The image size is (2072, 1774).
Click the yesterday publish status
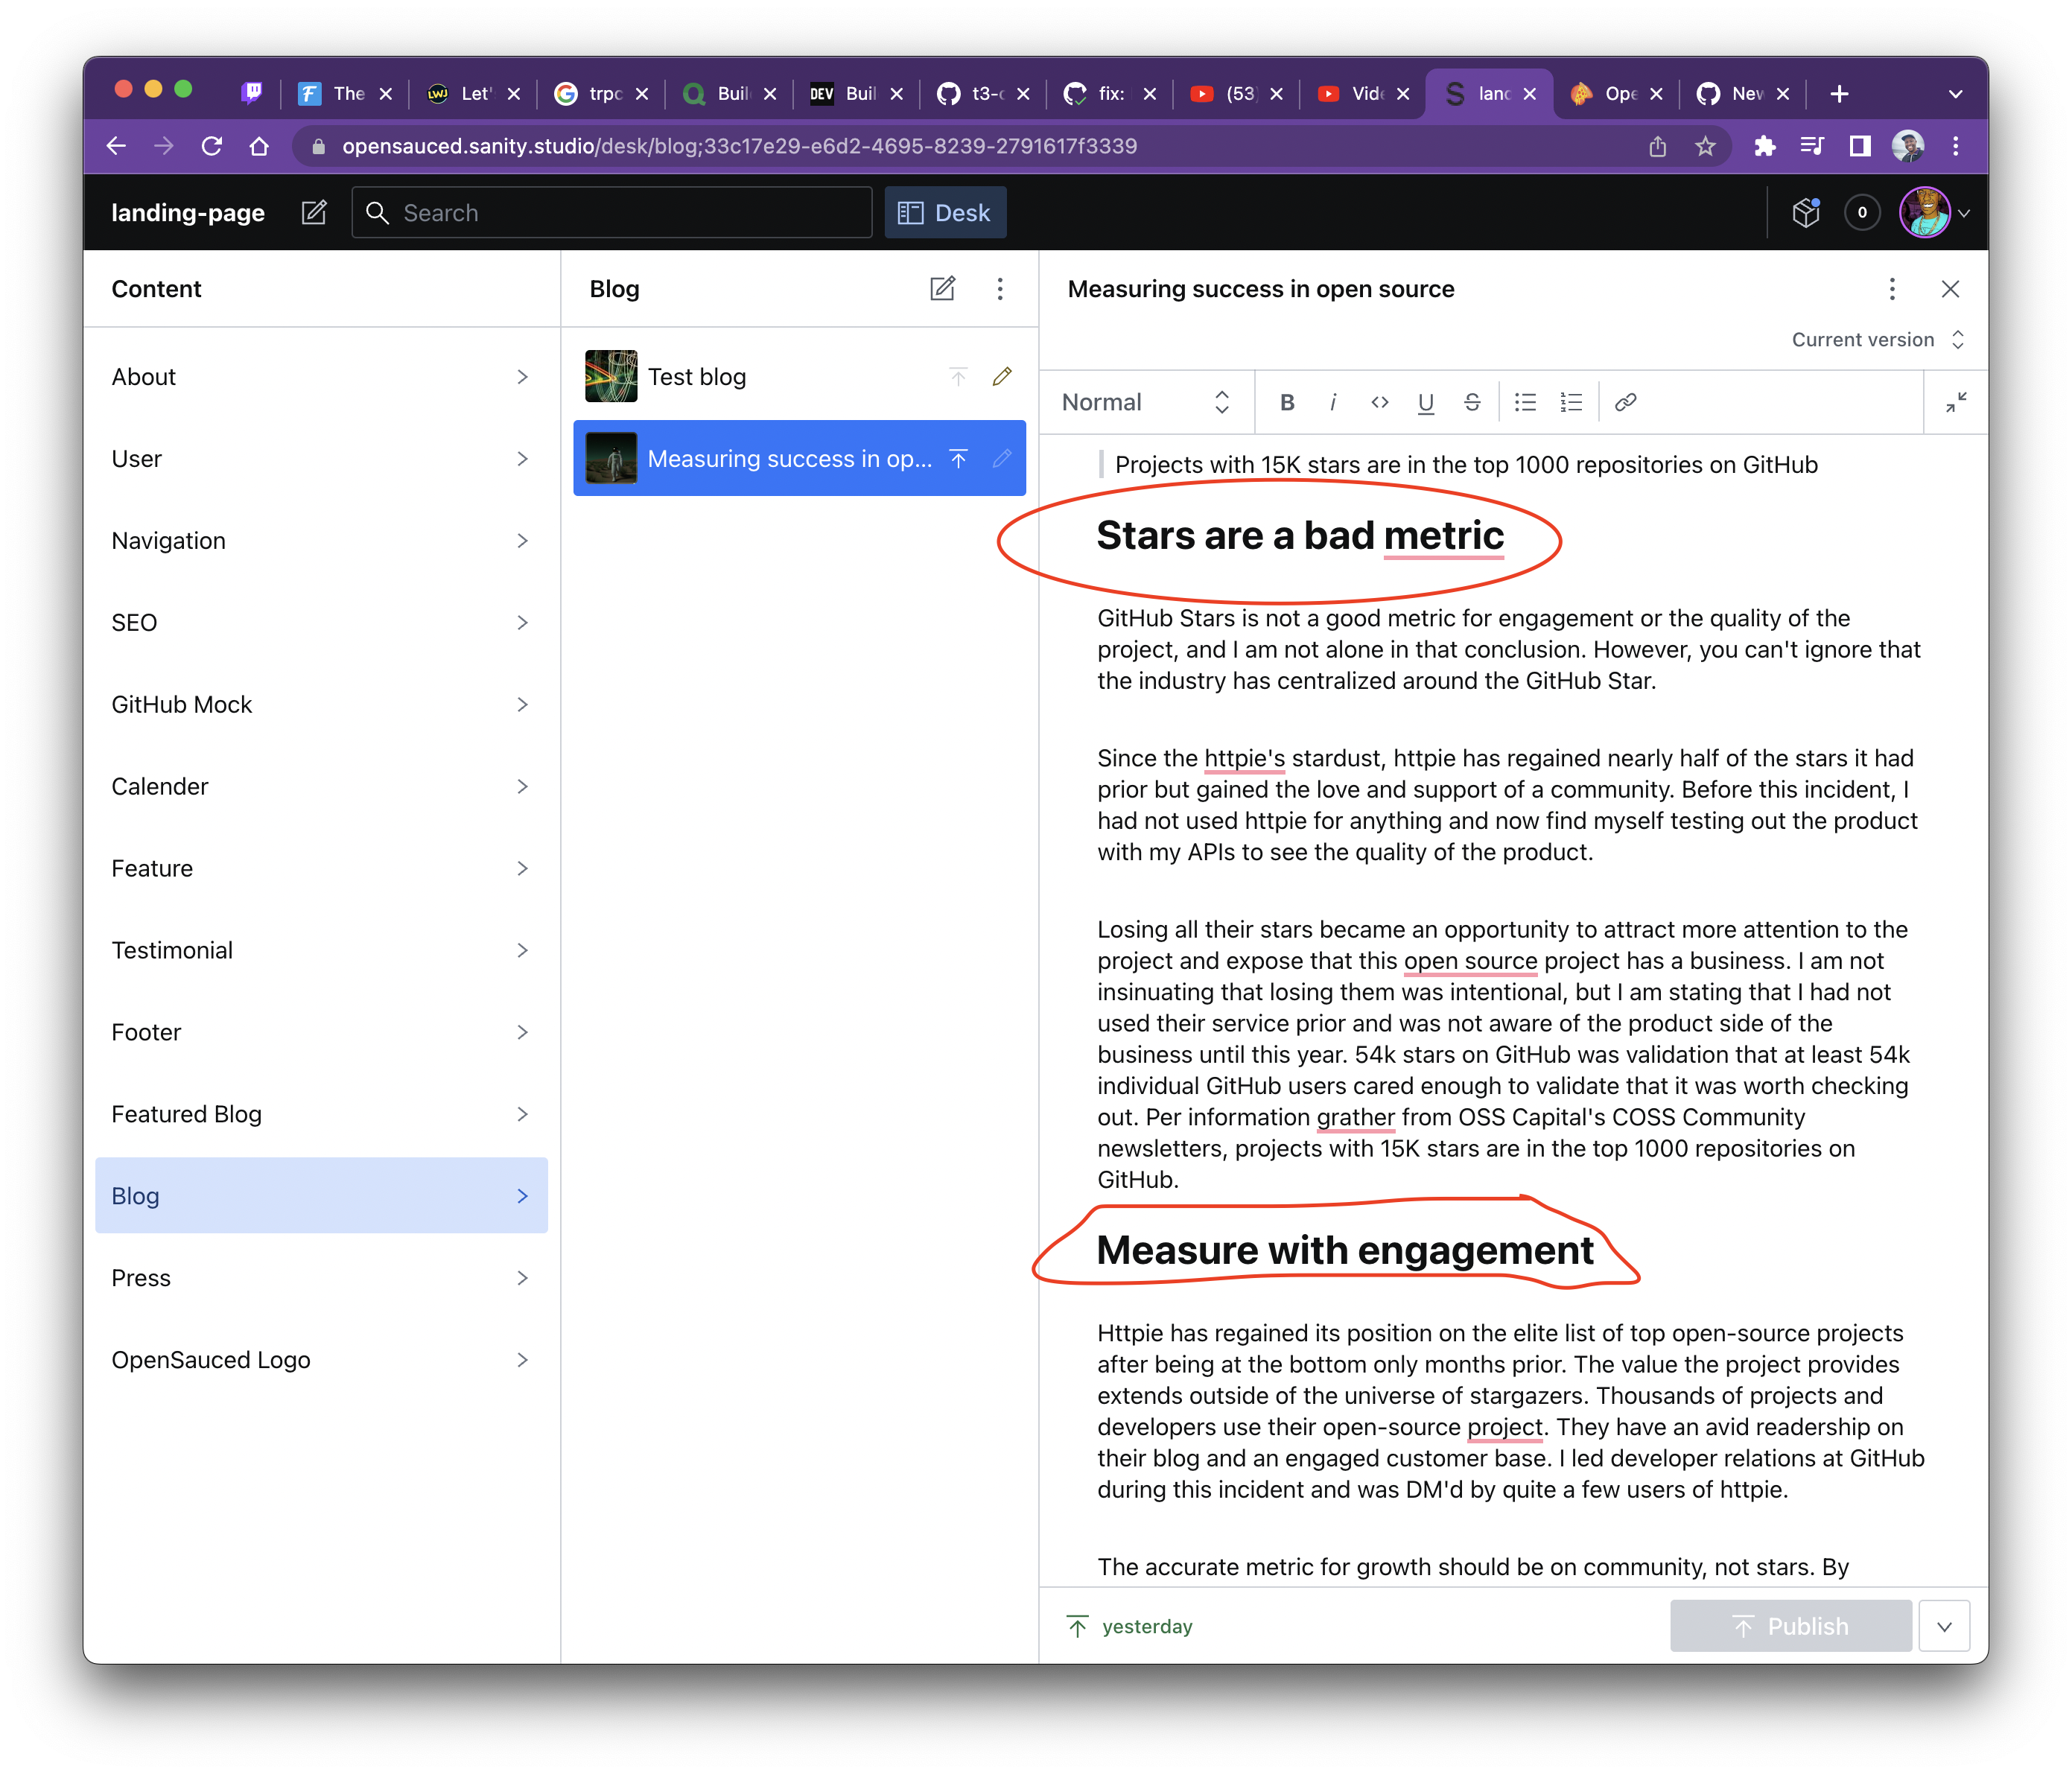(1130, 1627)
